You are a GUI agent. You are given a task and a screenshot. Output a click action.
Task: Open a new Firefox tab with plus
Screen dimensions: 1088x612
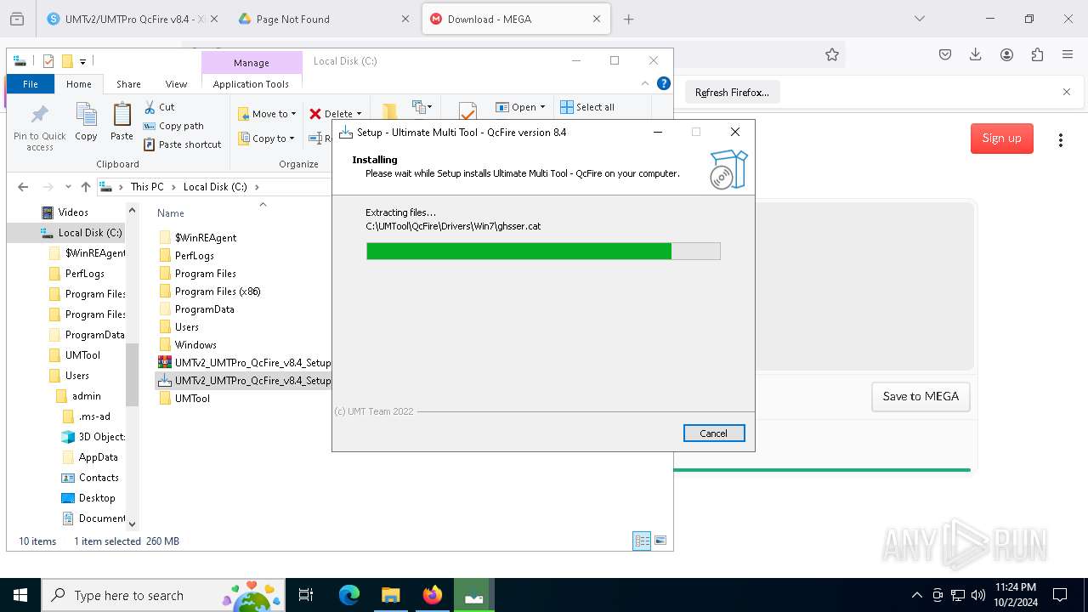pos(629,19)
